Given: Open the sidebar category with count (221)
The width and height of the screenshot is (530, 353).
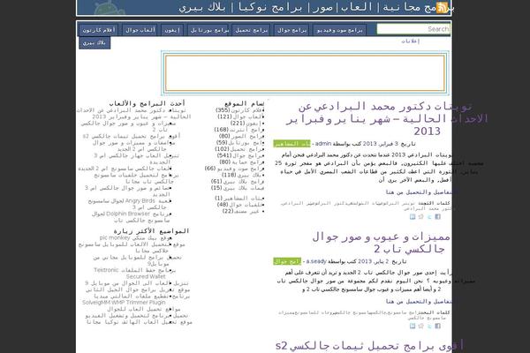Looking at the screenshot, I should pos(247,123).
